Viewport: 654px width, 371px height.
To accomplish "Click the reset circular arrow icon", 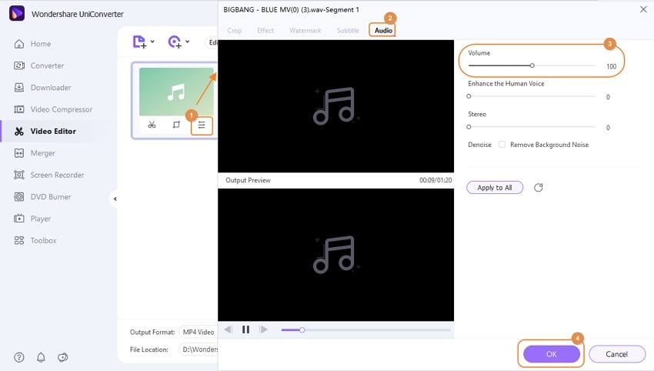I will [539, 187].
